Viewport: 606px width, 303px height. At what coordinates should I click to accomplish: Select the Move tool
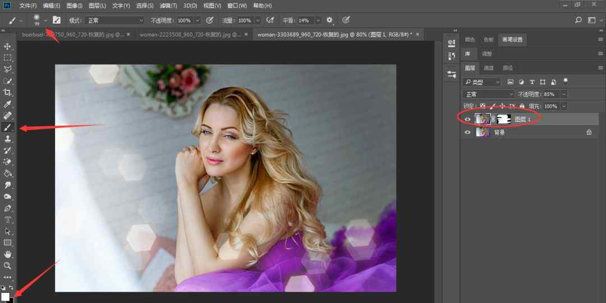8,46
